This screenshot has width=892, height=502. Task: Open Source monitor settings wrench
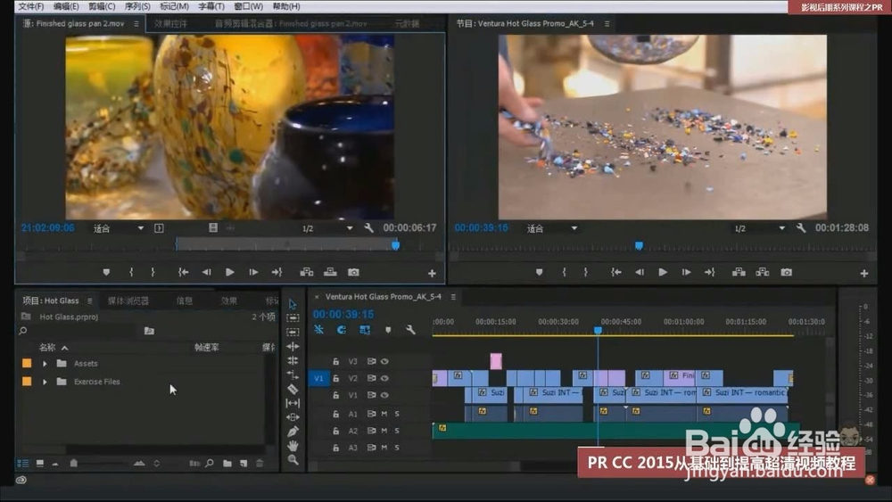(x=368, y=228)
